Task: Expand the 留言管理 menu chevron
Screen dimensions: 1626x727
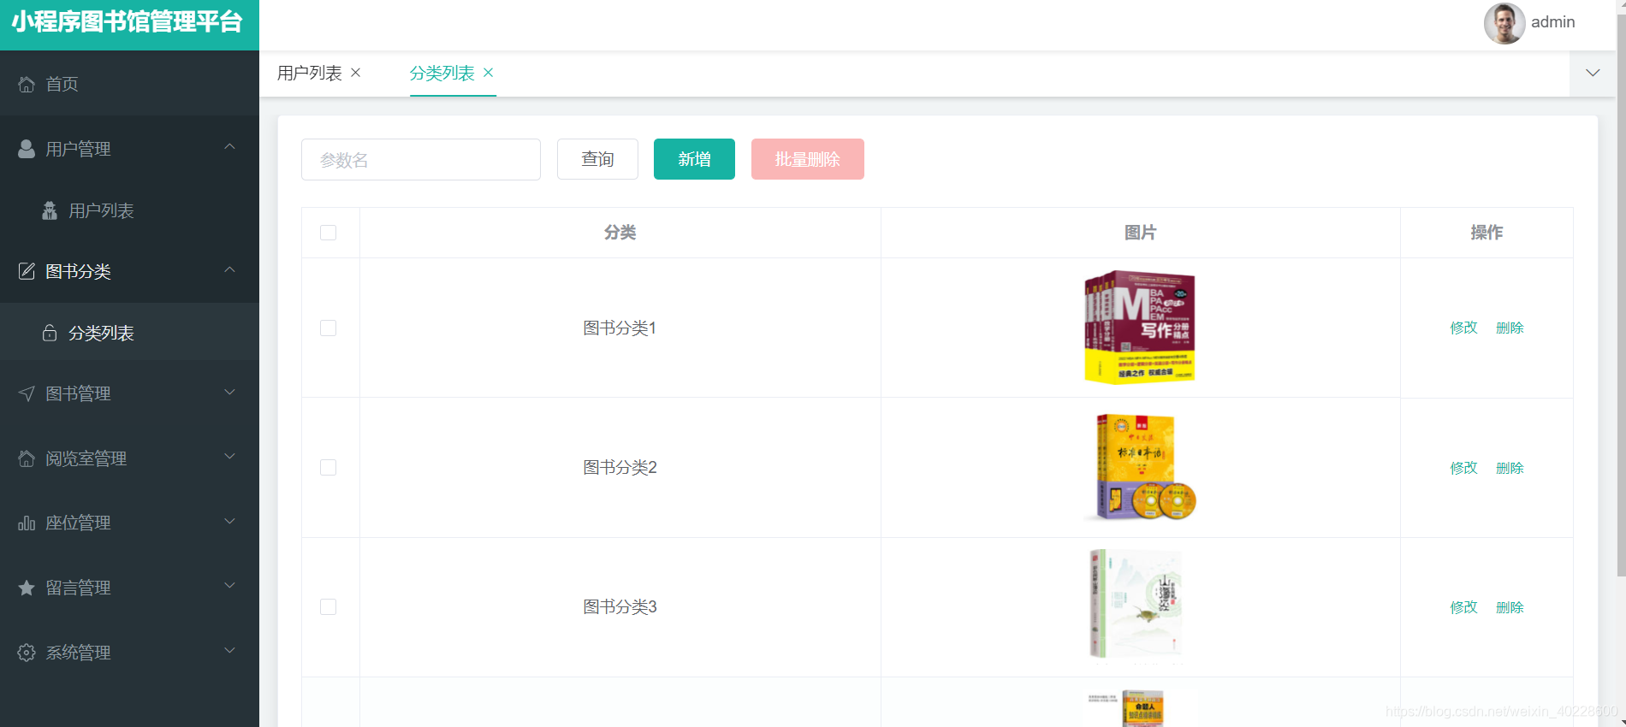Action: pyautogui.click(x=229, y=586)
